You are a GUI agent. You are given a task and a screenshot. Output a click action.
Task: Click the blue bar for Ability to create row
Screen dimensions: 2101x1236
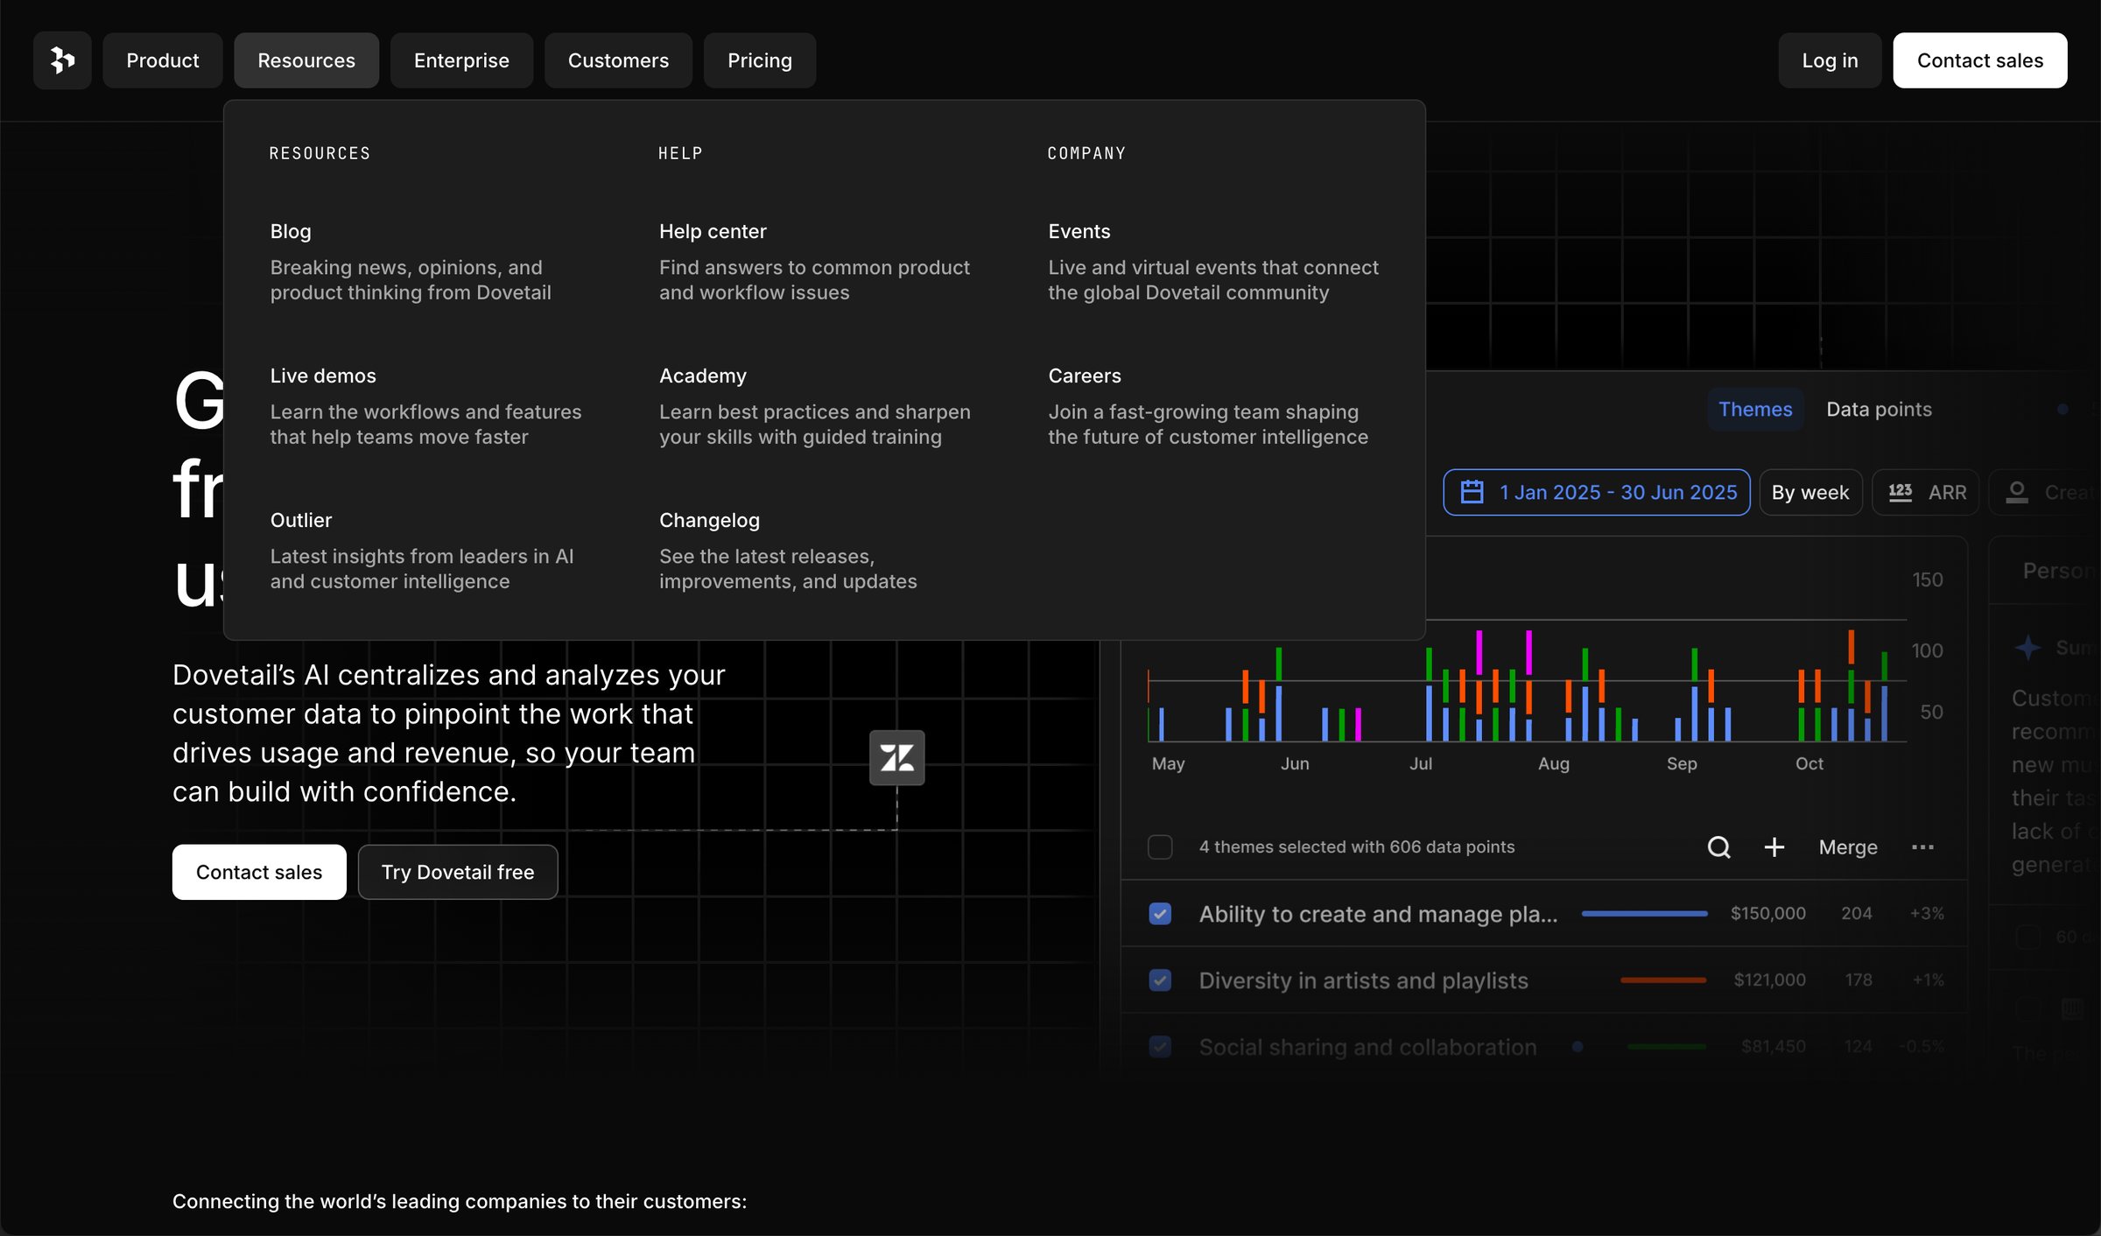tap(1644, 913)
